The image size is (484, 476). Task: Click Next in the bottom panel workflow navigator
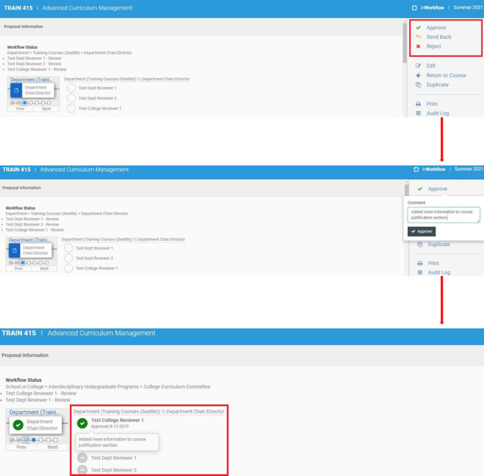tap(52, 447)
